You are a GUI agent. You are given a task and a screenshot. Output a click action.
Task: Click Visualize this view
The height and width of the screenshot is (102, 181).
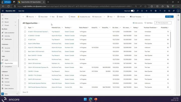[x=84, y=17]
